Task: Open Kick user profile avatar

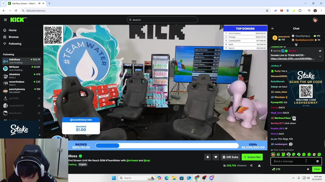Action: 315,20
